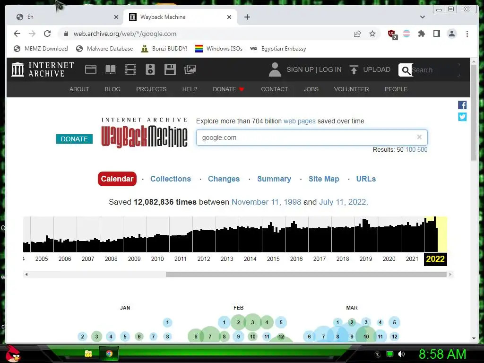
Task: Switch to Changes view
Action: tap(224, 179)
